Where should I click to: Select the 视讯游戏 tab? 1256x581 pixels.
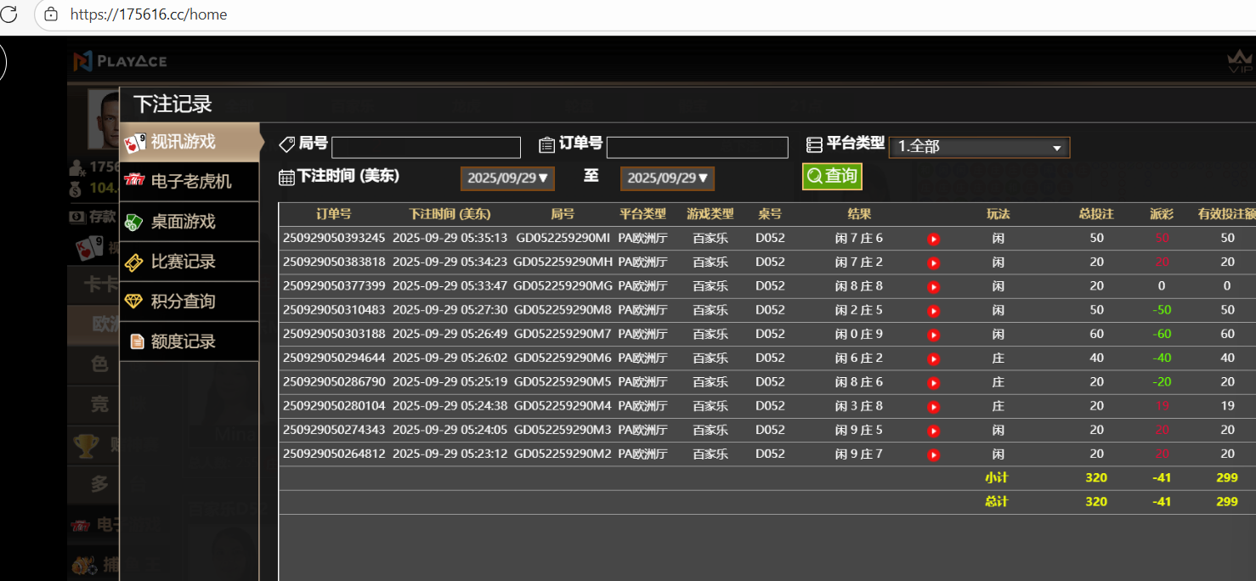[x=190, y=142]
